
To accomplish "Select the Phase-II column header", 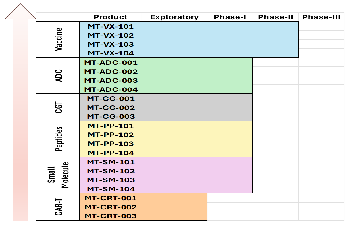I will tap(275, 17).
